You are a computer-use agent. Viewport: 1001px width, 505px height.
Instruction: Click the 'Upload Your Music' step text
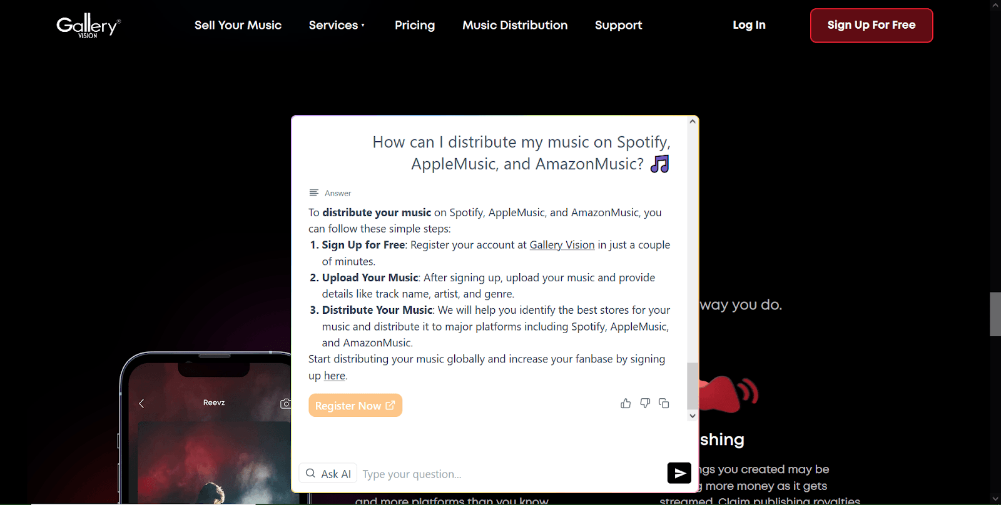pyautogui.click(x=370, y=277)
